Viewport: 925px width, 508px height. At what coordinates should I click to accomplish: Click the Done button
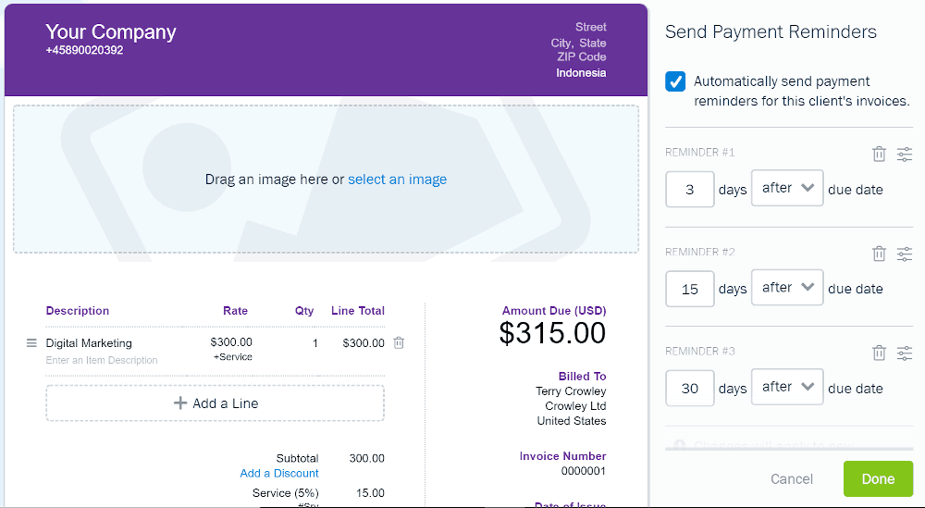(878, 478)
